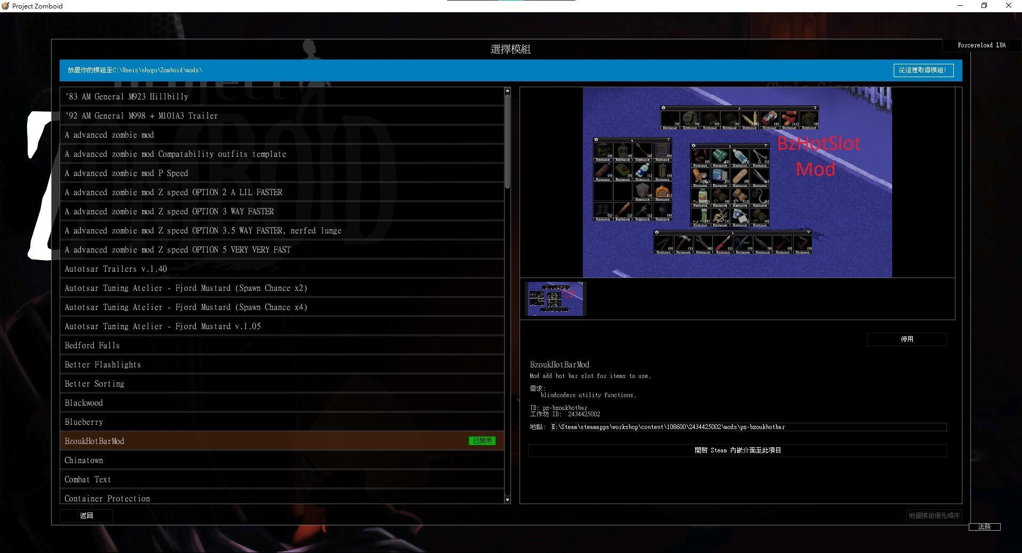
Task: Select the Better Flashlights mod
Action: coord(282,365)
